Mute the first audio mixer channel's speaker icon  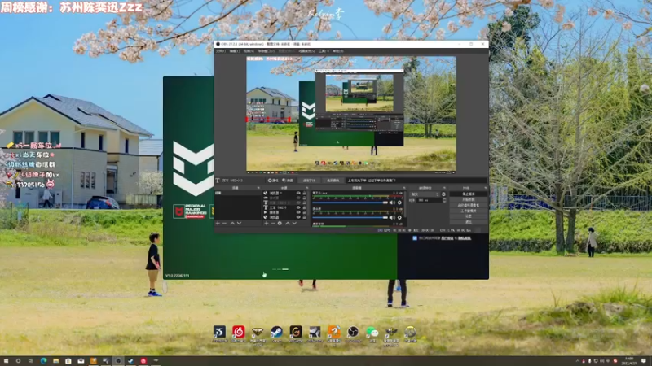click(x=391, y=203)
